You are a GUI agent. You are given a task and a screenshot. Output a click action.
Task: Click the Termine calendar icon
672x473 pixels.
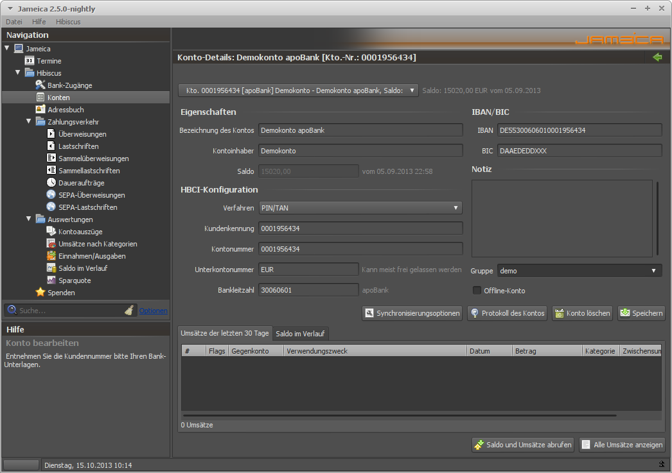(x=29, y=60)
